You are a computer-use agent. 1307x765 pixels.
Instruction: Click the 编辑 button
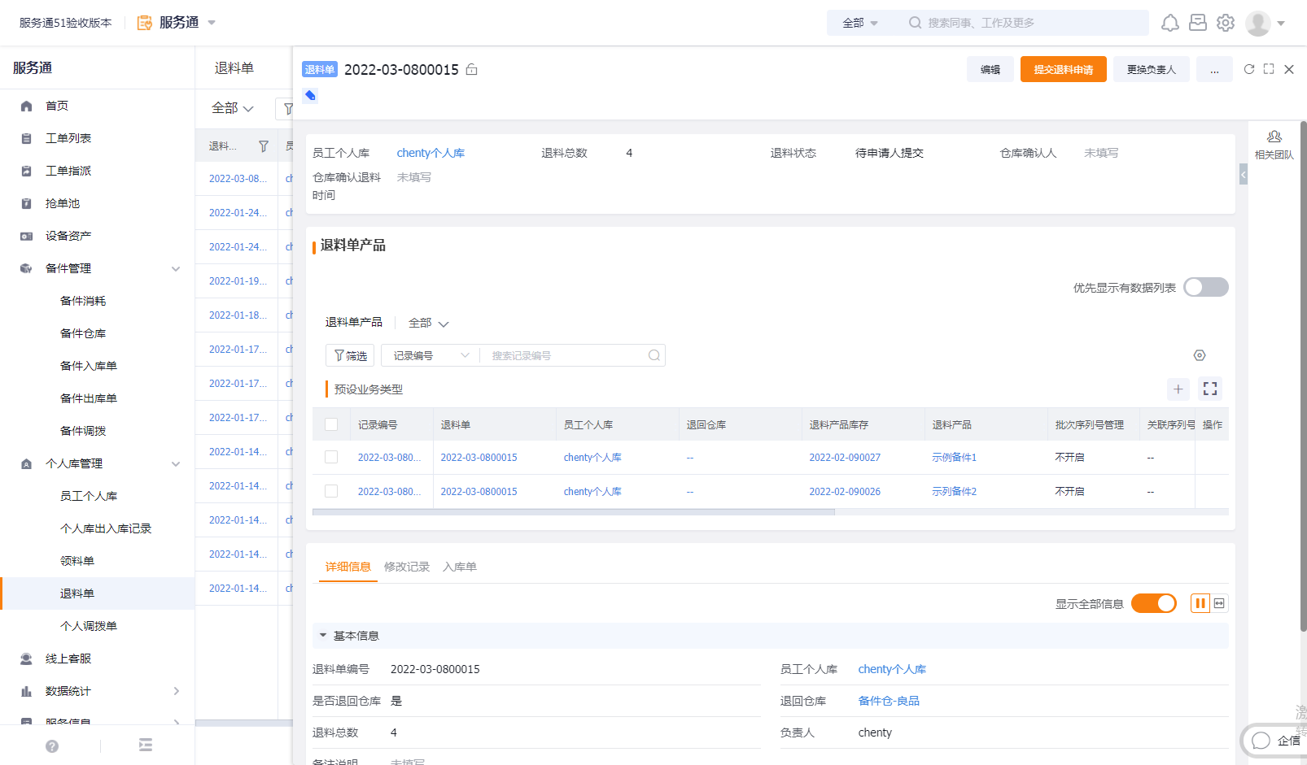(990, 69)
